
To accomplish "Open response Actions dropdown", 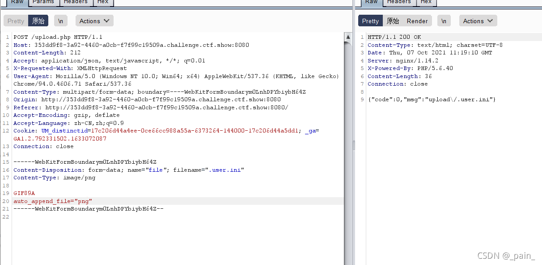I will pos(478,21).
